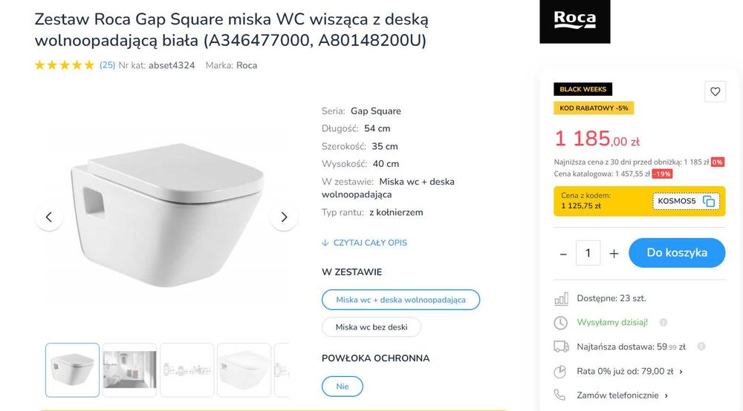Show the next product image
The image size is (743, 411).
pyautogui.click(x=284, y=217)
